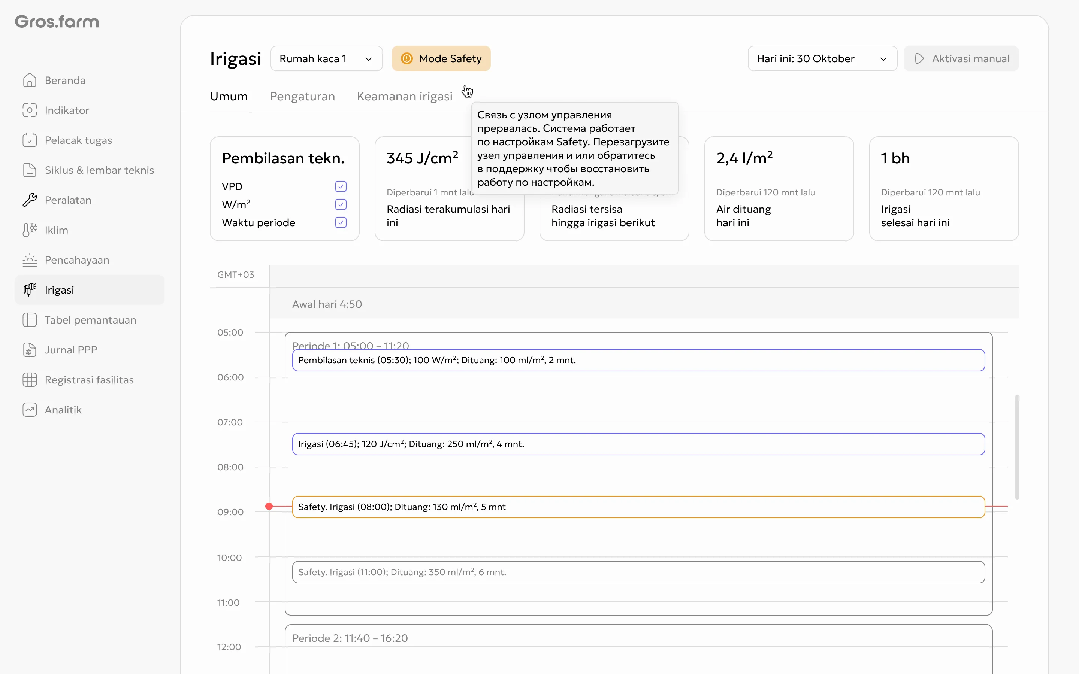Image resolution: width=1079 pixels, height=674 pixels.
Task: Click the Mode Safety status badge
Action: 441,58
